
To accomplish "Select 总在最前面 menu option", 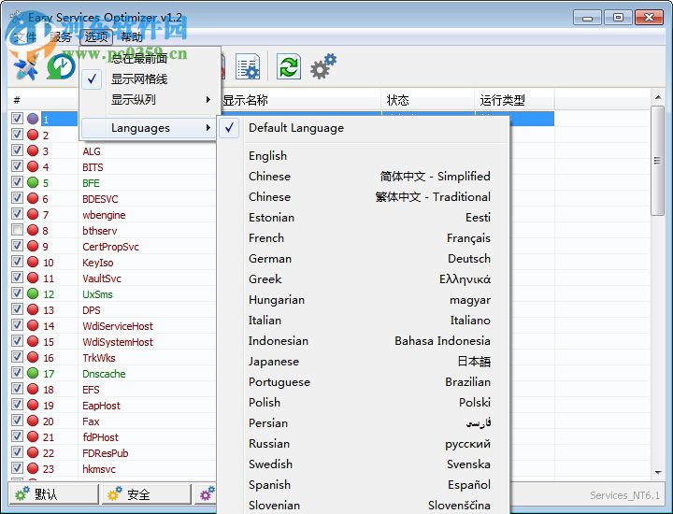I will 148,59.
